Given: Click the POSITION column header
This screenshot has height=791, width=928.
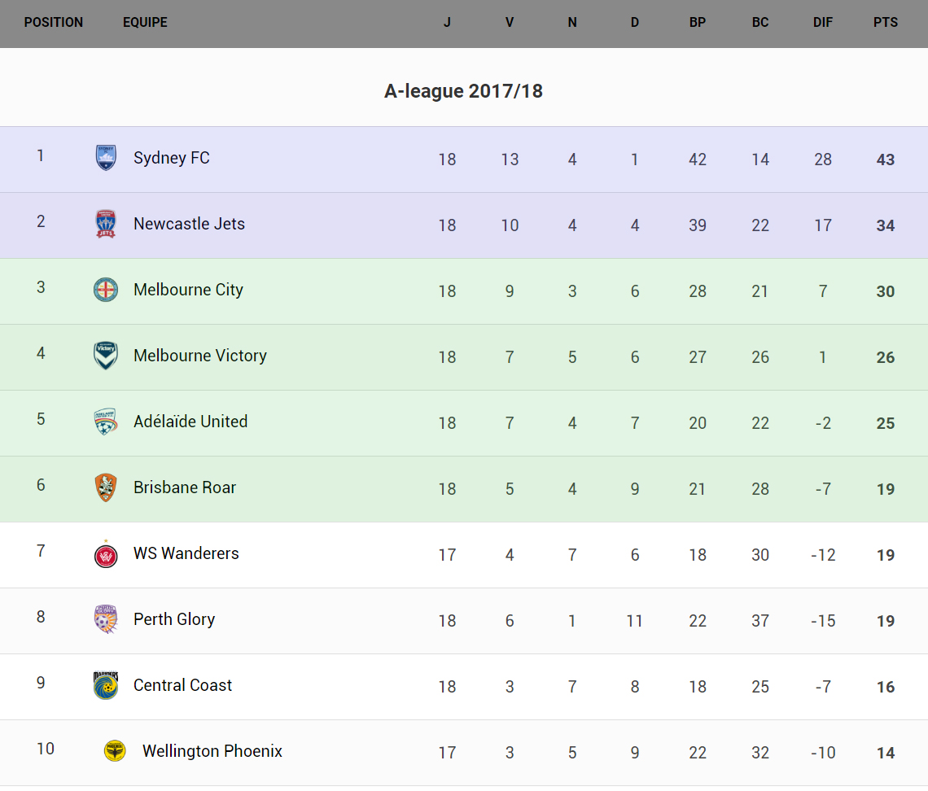Looking at the screenshot, I should click(54, 23).
